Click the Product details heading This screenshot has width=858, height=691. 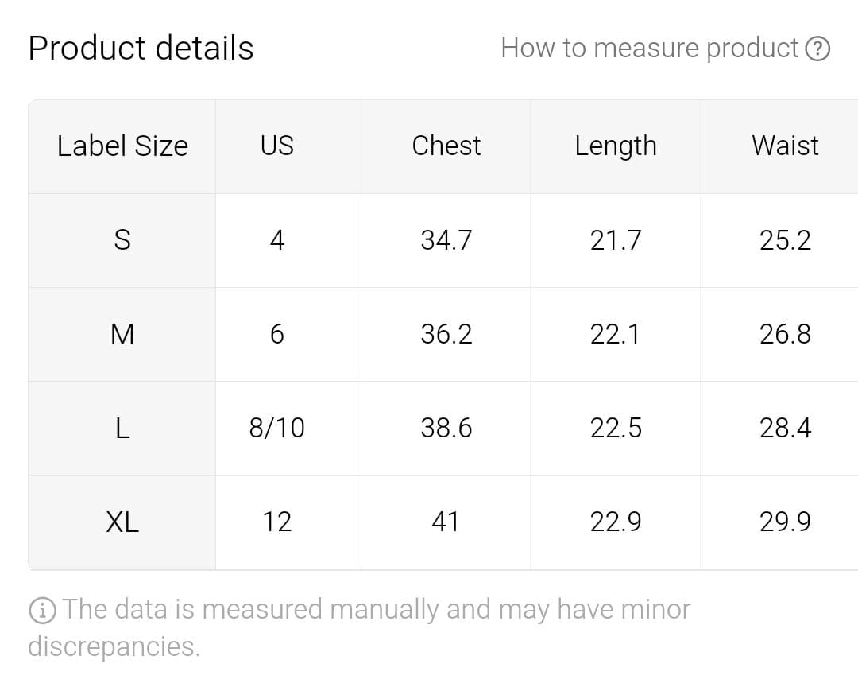141,48
